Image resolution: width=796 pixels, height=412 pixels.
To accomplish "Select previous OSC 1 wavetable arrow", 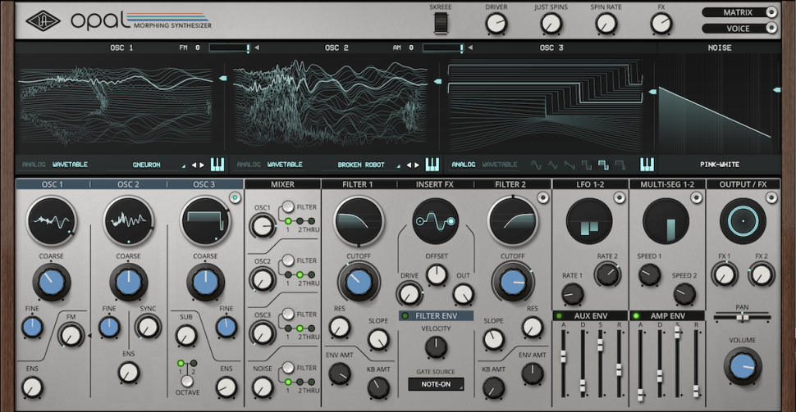I will 194,165.
